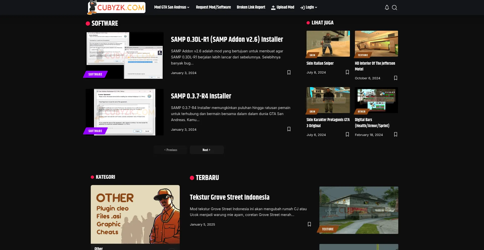484x250 pixels.
Task: Bookmark the Skin Italian Sniper post
Action: [347, 72]
